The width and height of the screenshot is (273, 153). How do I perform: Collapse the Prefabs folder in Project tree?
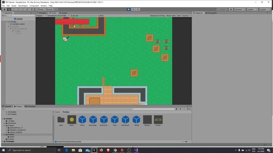pos(5,134)
